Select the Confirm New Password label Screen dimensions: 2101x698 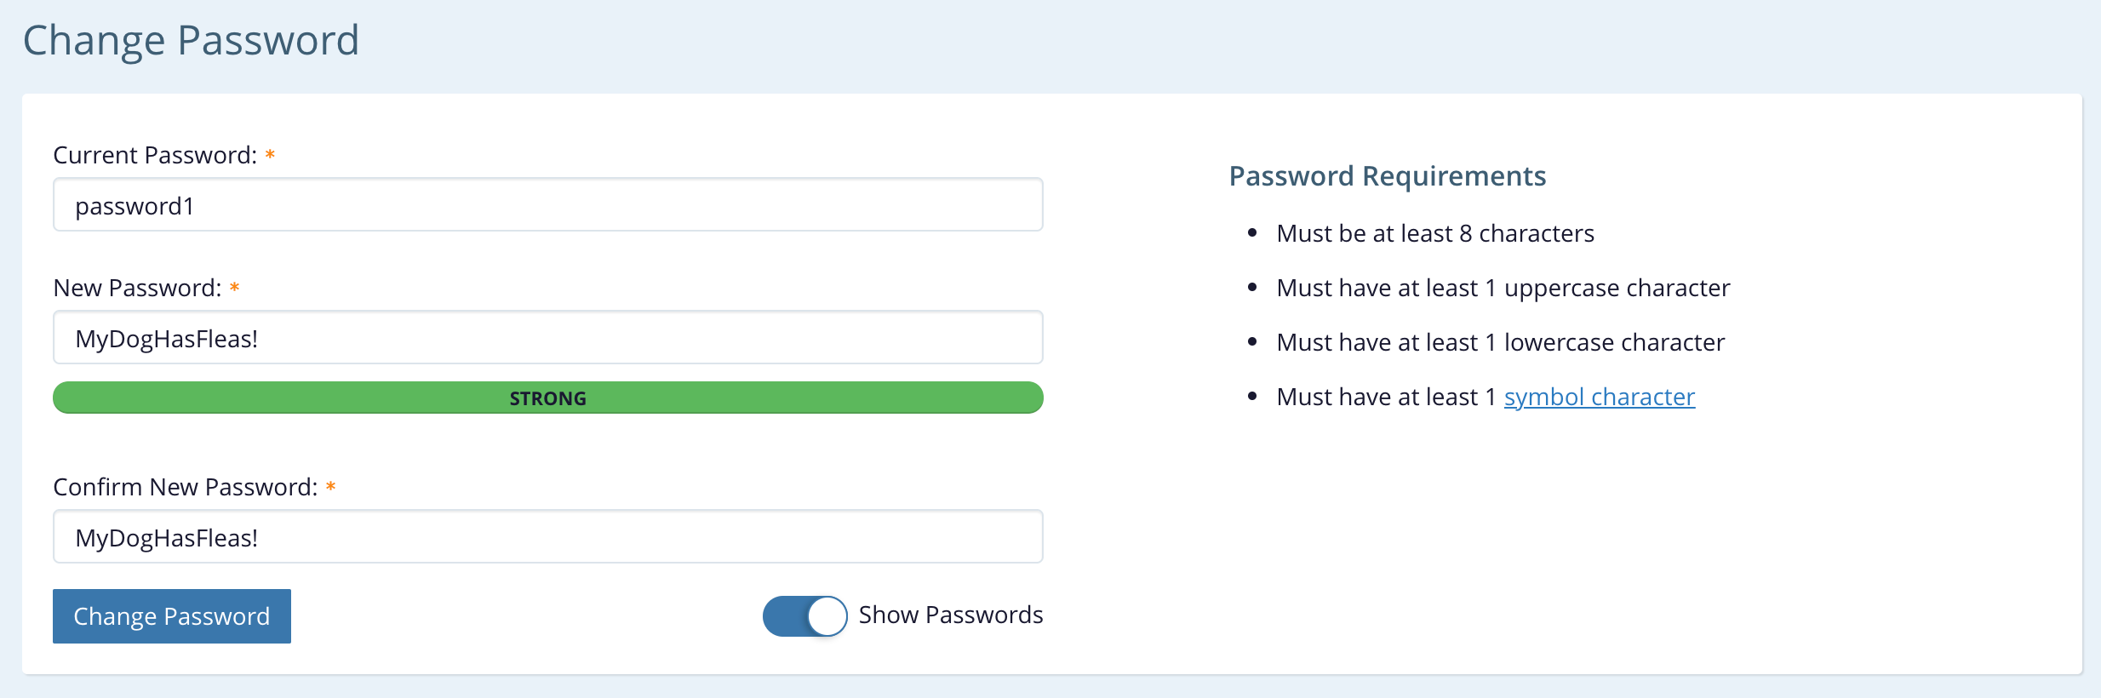[x=185, y=487]
